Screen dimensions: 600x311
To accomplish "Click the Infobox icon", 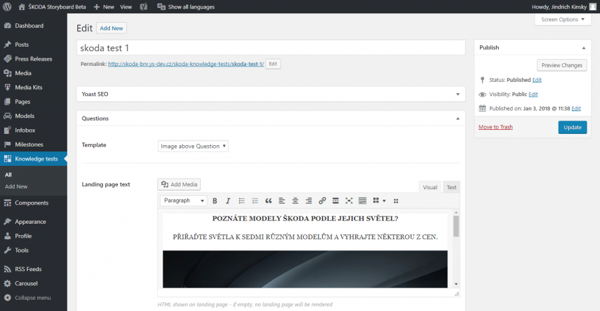I will click(7, 131).
